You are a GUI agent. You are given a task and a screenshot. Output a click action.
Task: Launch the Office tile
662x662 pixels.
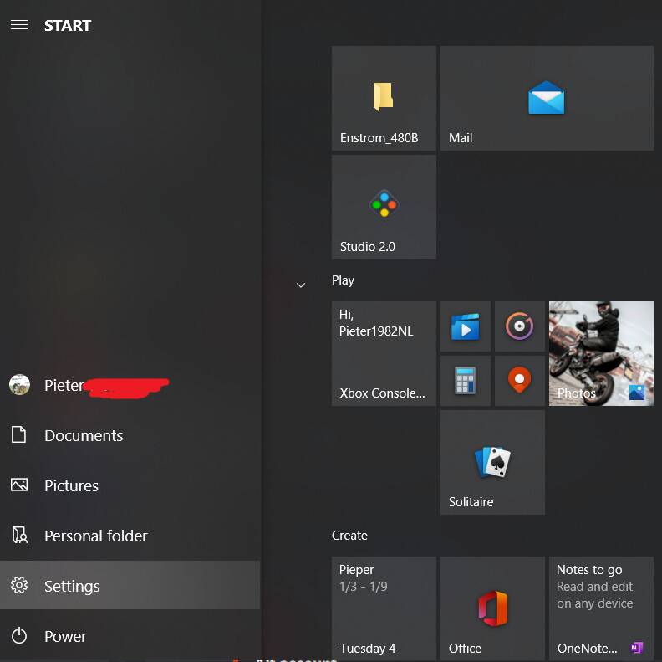(492, 608)
